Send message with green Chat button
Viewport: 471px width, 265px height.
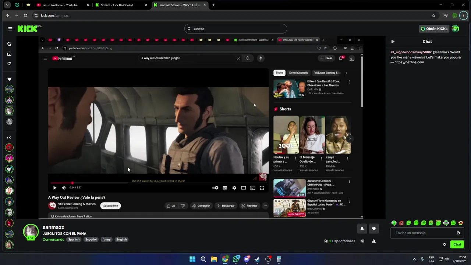coord(457,244)
